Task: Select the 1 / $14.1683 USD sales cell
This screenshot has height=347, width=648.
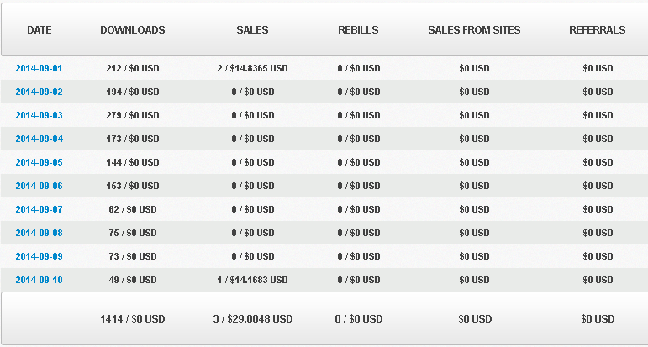Action: [252, 280]
